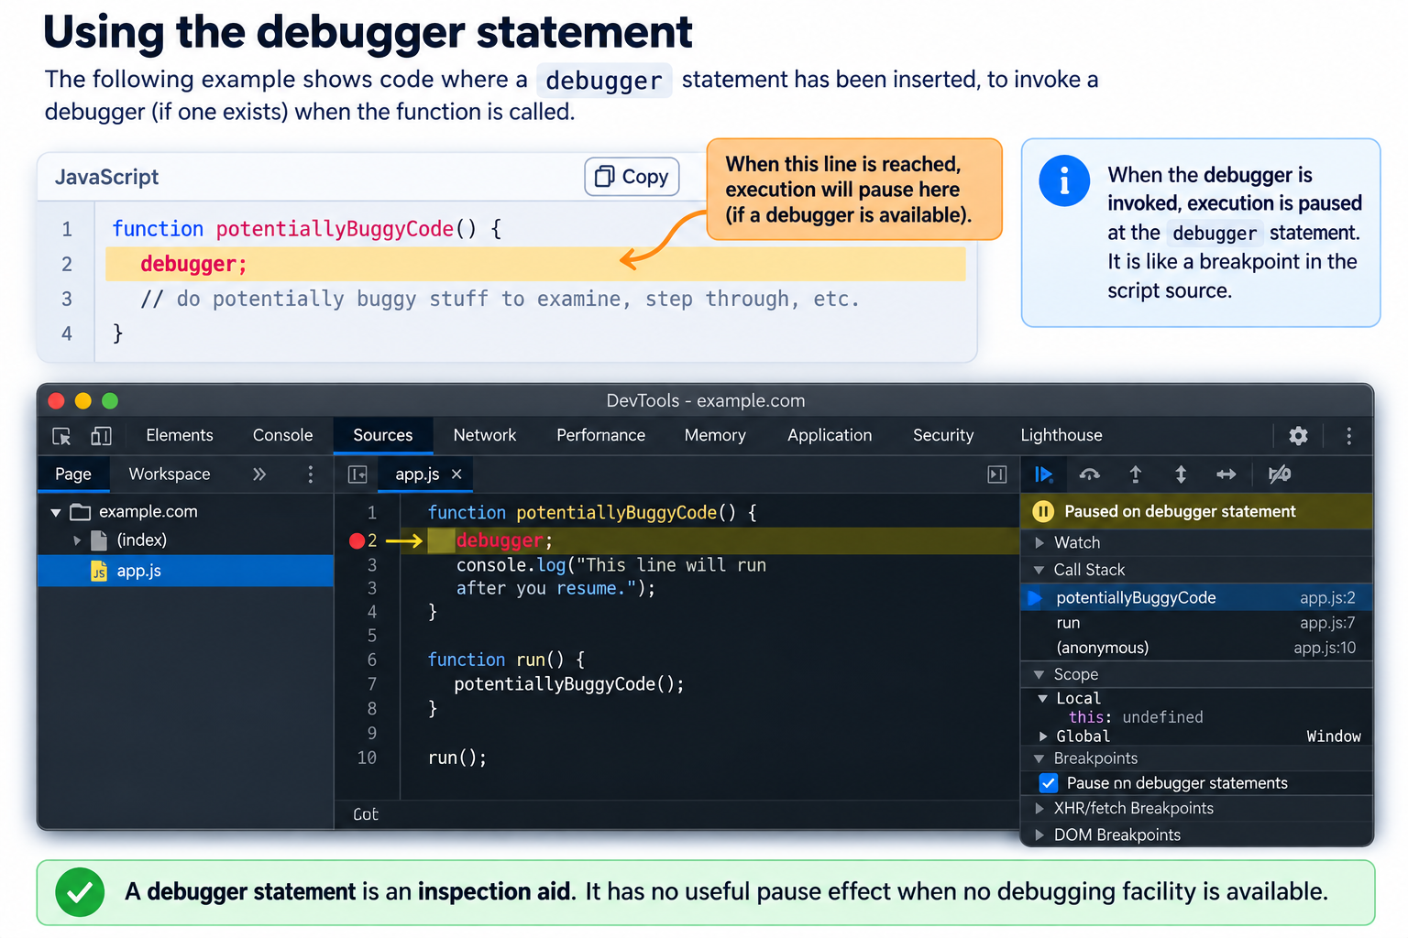This screenshot has width=1408, height=938.
Task: Expand the (index) tree item
Action: click(x=77, y=540)
